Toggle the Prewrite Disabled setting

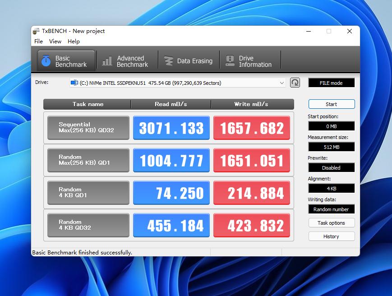click(331, 167)
